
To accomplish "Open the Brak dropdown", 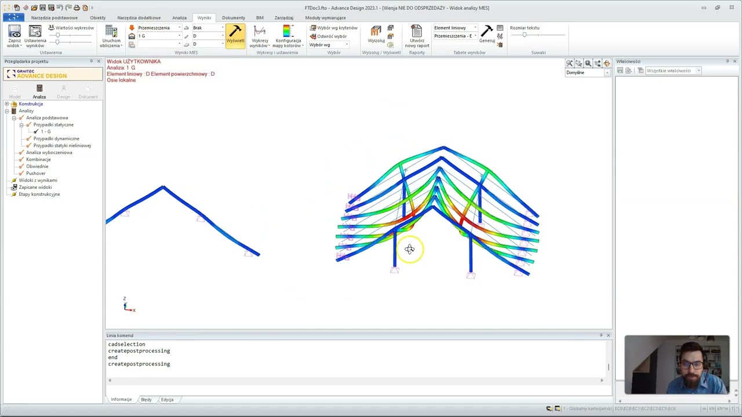I will [222, 28].
